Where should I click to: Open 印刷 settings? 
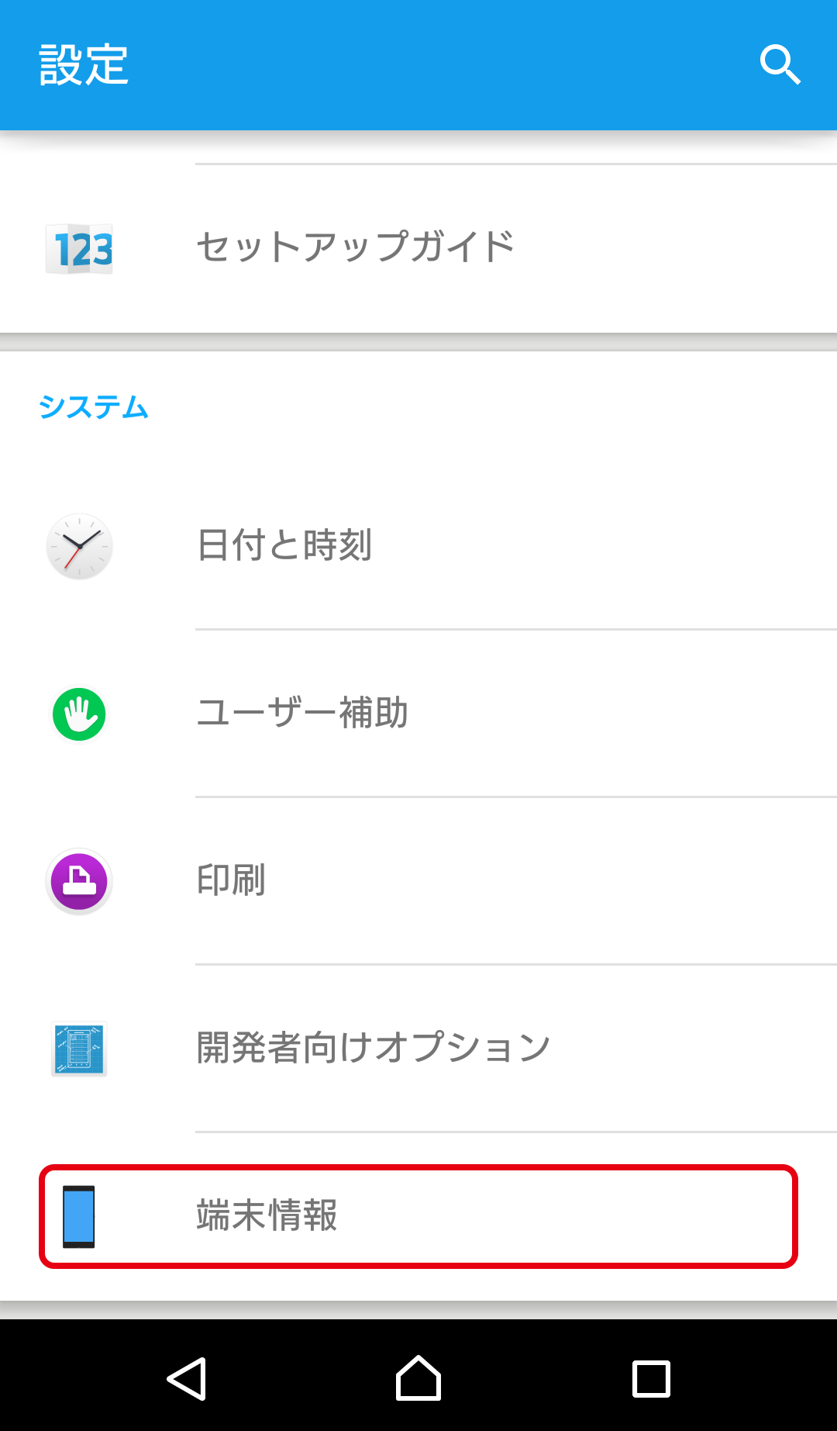point(418,881)
